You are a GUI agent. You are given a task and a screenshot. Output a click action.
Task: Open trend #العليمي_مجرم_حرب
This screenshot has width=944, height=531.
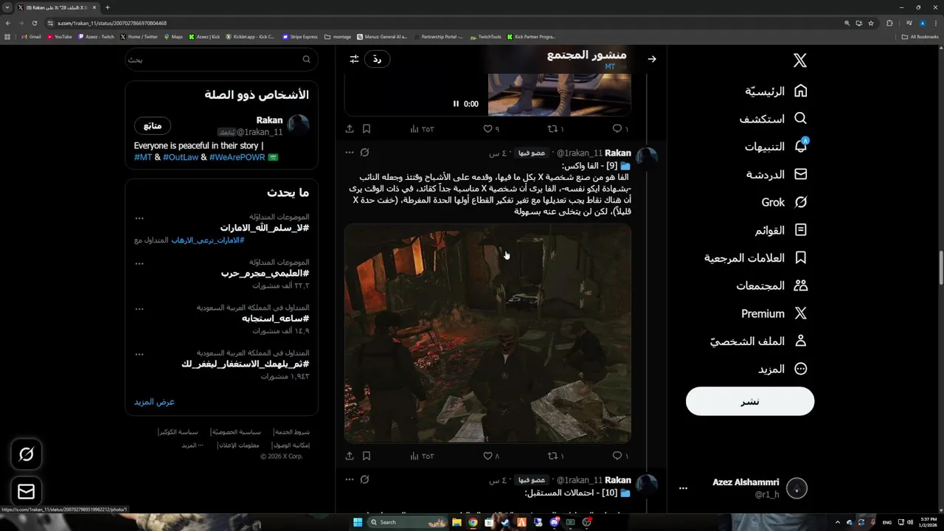265,274
